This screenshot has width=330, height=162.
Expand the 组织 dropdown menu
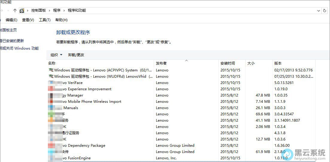pyautogui.click(x=56, y=55)
